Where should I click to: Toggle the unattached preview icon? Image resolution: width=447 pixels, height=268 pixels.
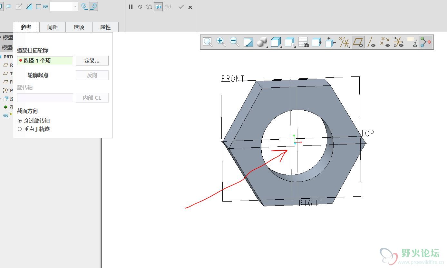point(149,7)
